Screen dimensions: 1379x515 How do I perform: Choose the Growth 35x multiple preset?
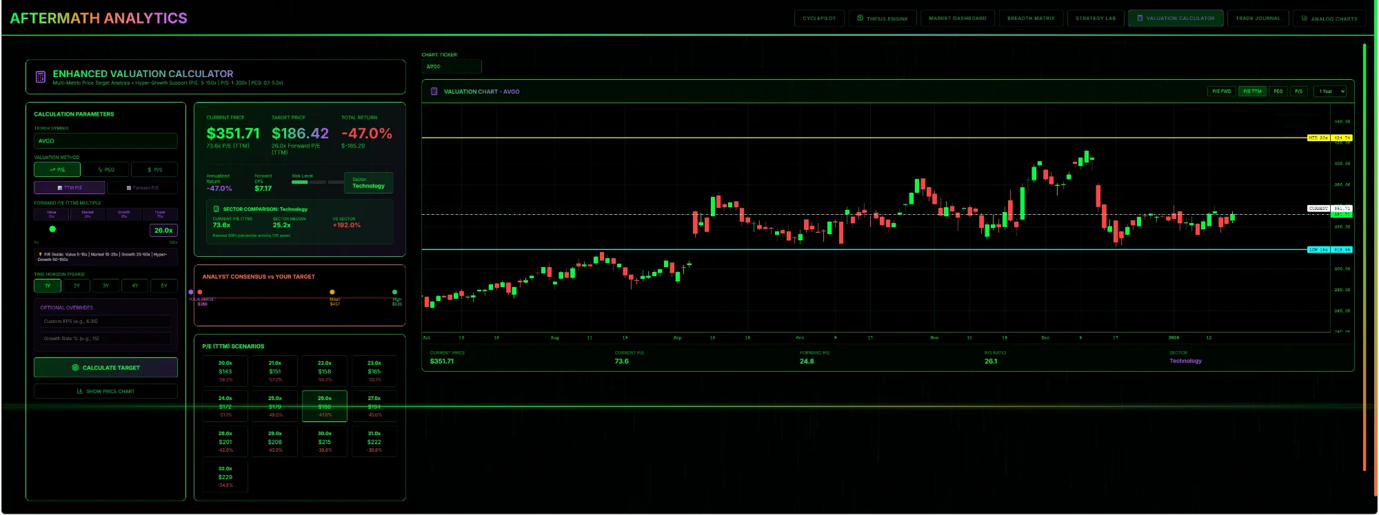tap(123, 214)
